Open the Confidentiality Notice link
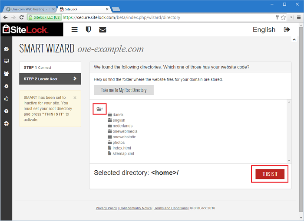The height and width of the screenshot is (221, 304). coord(135,208)
